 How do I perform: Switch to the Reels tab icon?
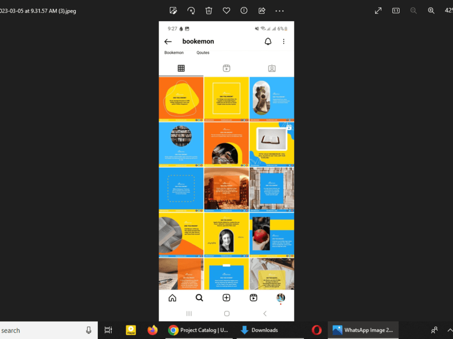[226, 68]
